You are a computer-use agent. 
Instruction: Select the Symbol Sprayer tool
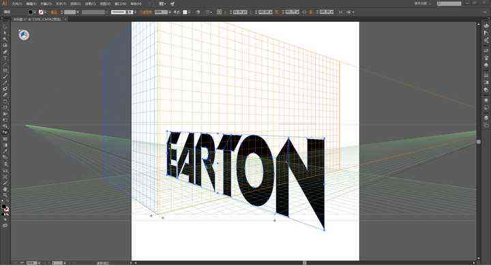click(5, 164)
